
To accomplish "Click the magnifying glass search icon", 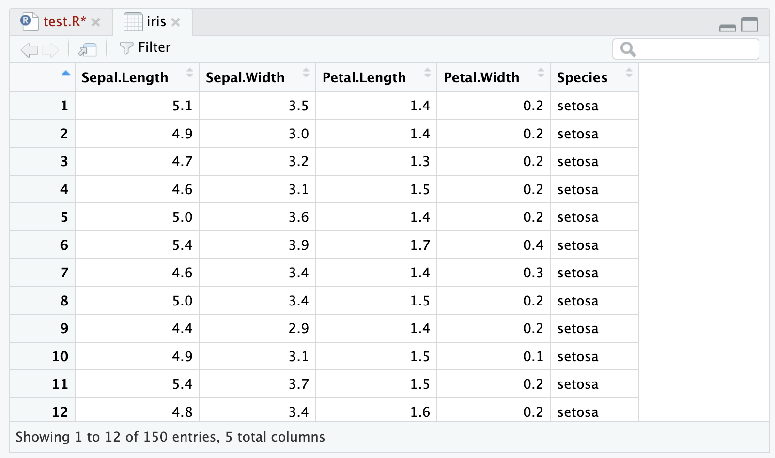I will point(628,49).
